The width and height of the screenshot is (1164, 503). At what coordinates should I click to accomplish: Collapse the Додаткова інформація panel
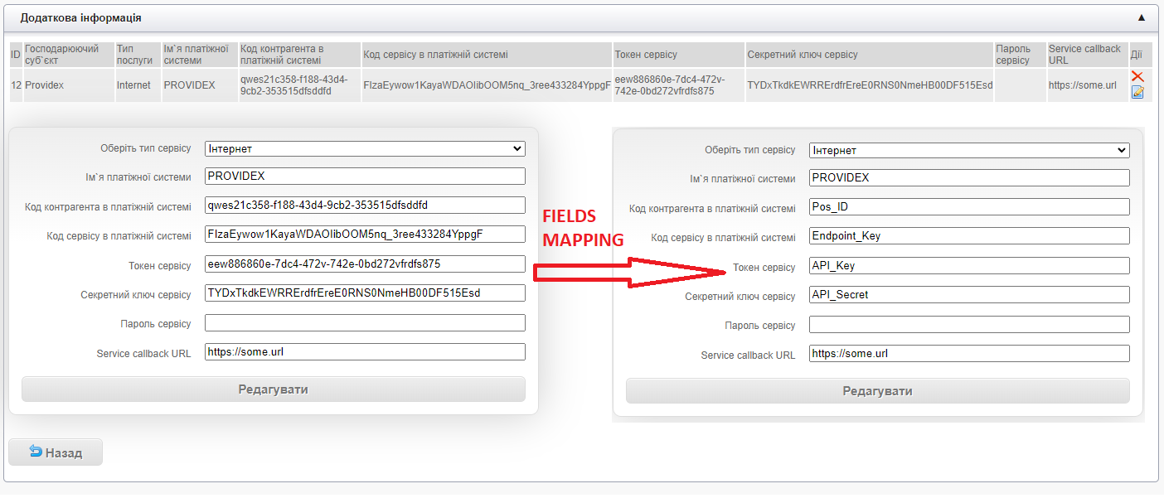(x=1141, y=17)
